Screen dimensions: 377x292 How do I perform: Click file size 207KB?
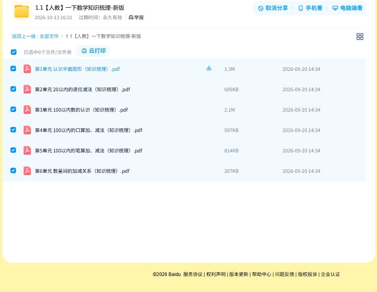(231, 171)
